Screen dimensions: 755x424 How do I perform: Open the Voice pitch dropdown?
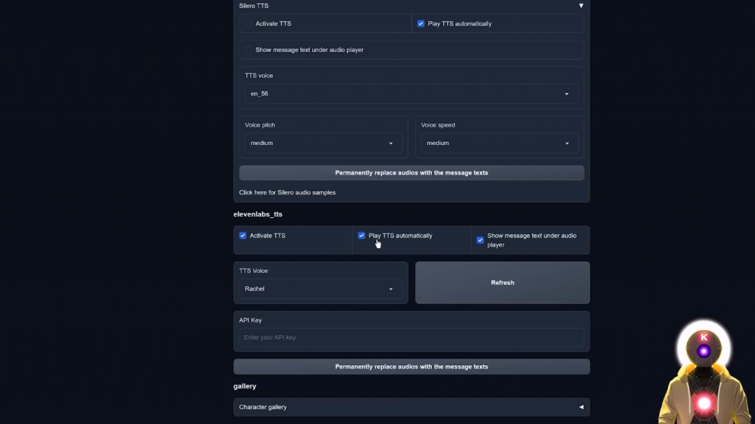click(323, 144)
